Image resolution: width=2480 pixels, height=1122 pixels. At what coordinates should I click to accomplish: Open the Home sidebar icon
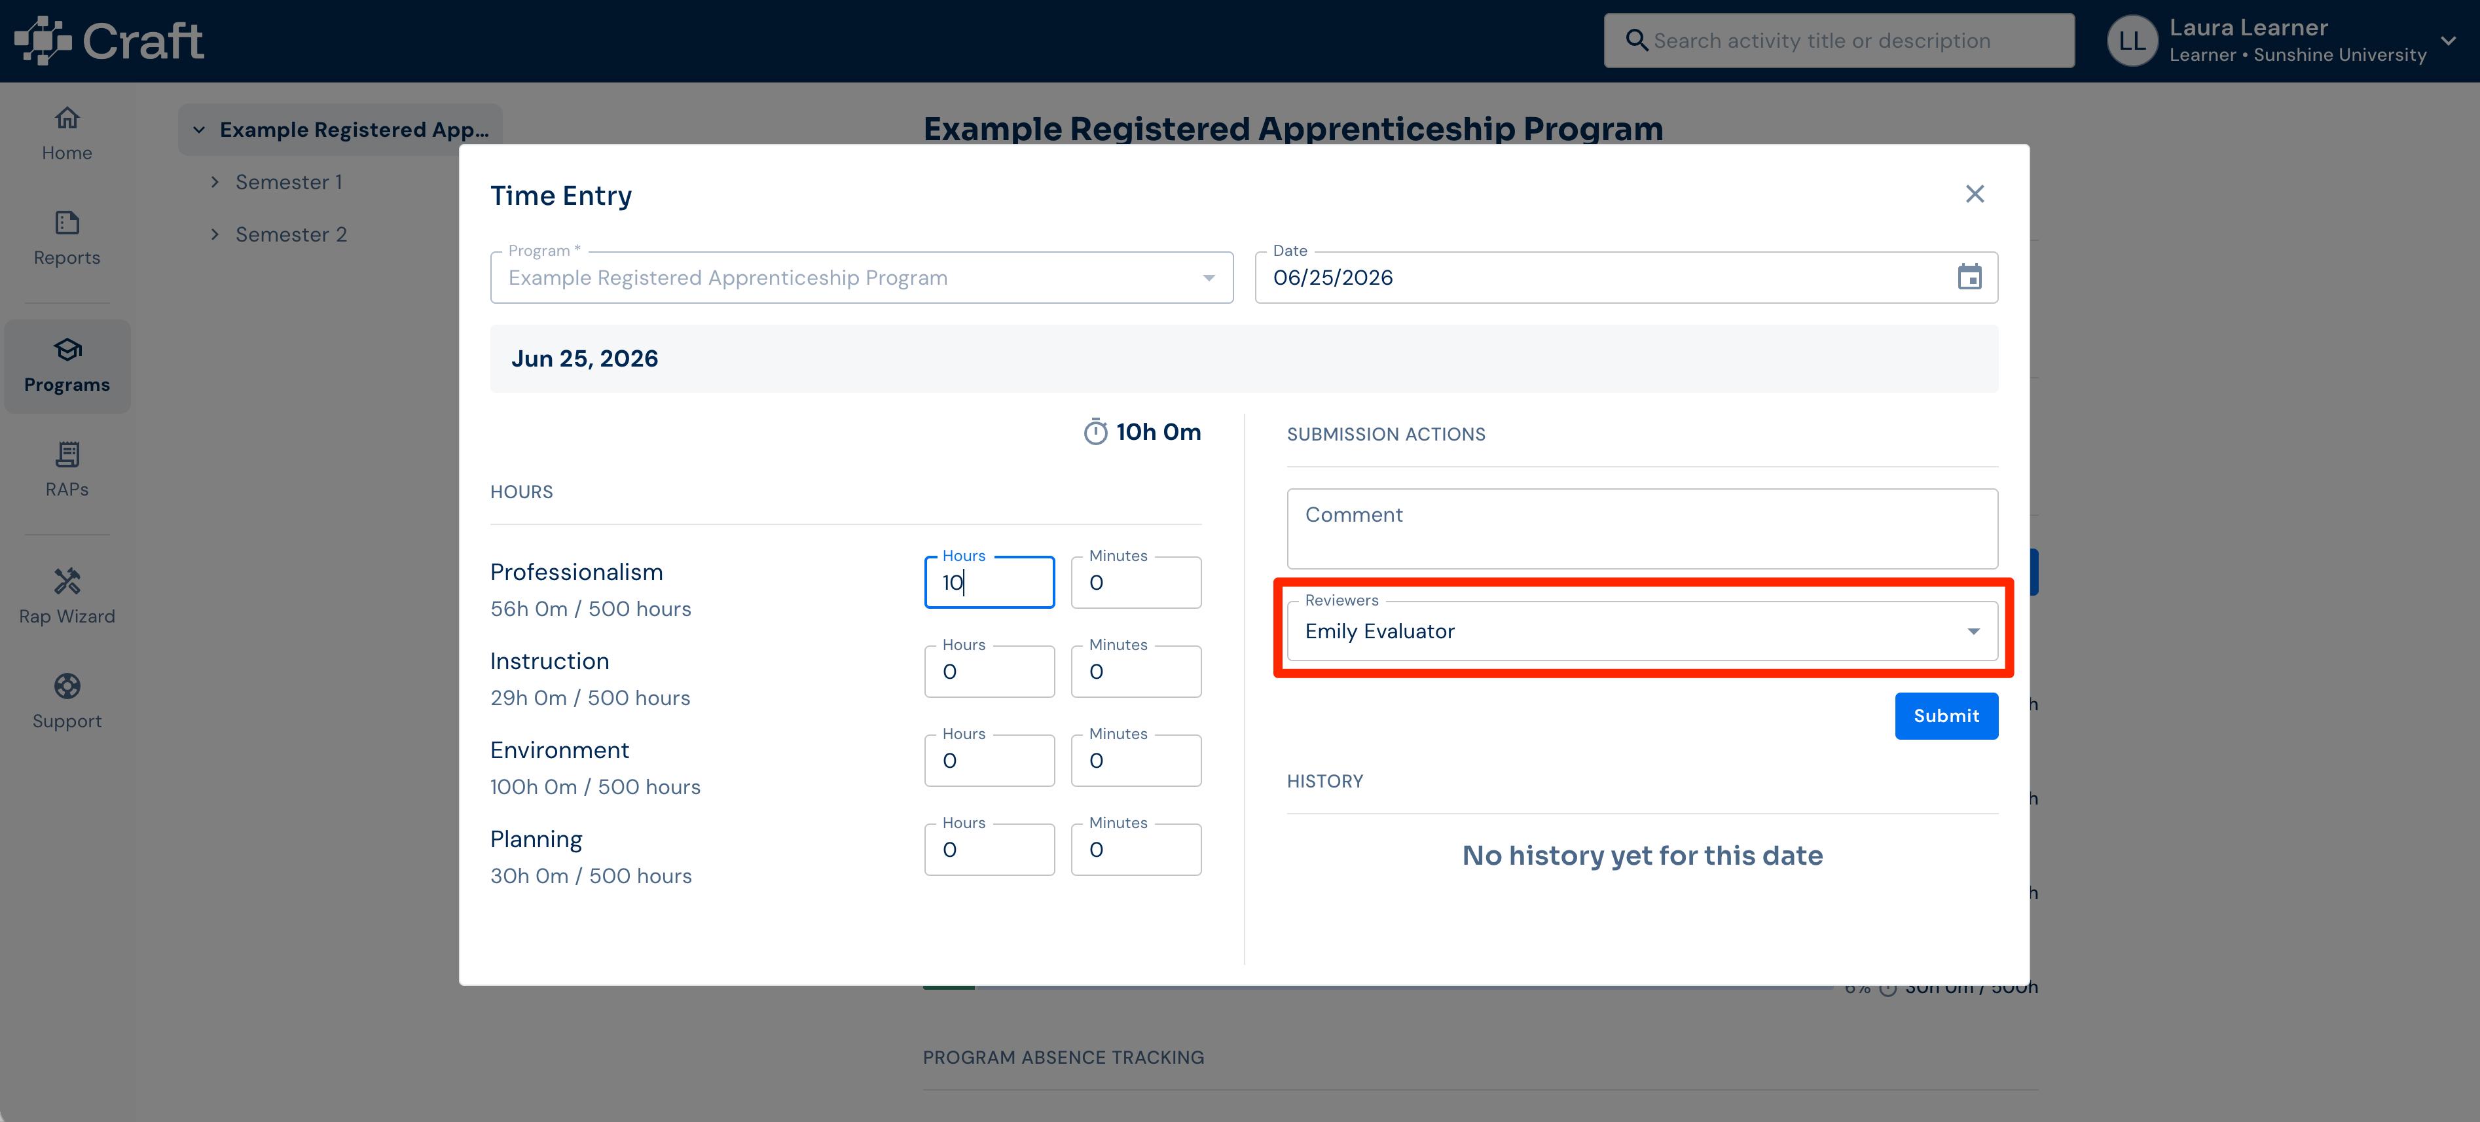(66, 118)
